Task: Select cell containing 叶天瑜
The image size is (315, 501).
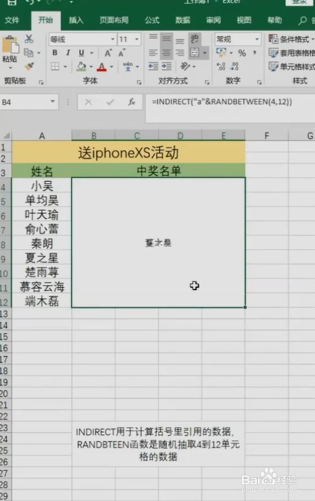Action: [x=42, y=215]
